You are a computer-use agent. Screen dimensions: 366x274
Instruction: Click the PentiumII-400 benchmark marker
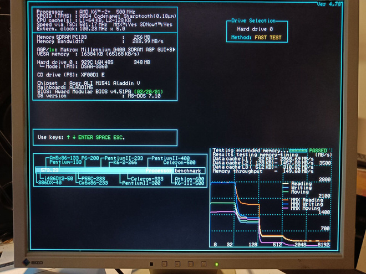click(170, 158)
